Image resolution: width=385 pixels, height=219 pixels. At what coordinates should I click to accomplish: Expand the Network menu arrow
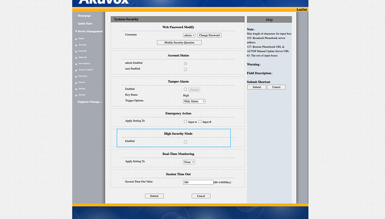pyautogui.click(x=76, y=52)
